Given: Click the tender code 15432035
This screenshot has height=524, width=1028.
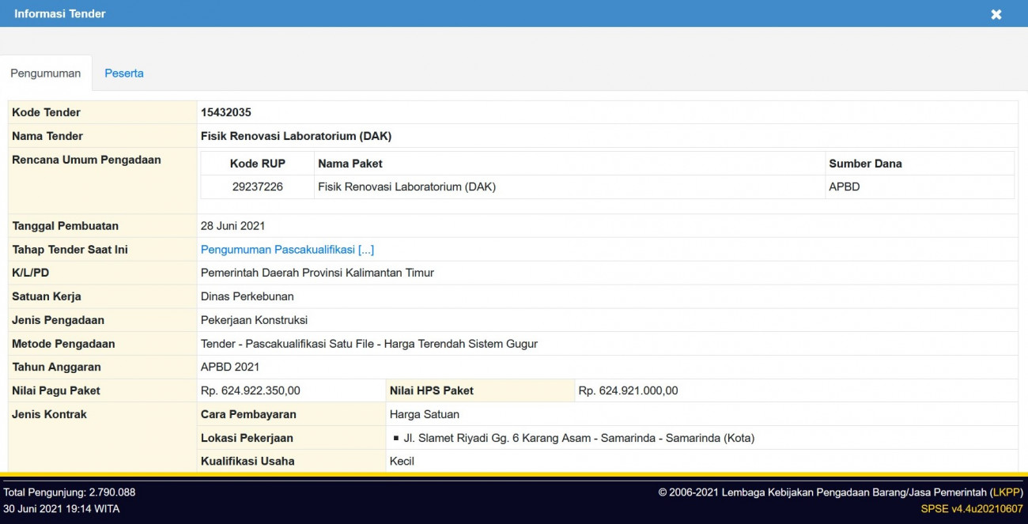Looking at the screenshot, I should click(x=226, y=112).
